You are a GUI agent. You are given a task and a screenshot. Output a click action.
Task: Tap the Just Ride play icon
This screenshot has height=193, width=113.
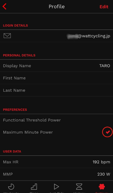[56, 187]
